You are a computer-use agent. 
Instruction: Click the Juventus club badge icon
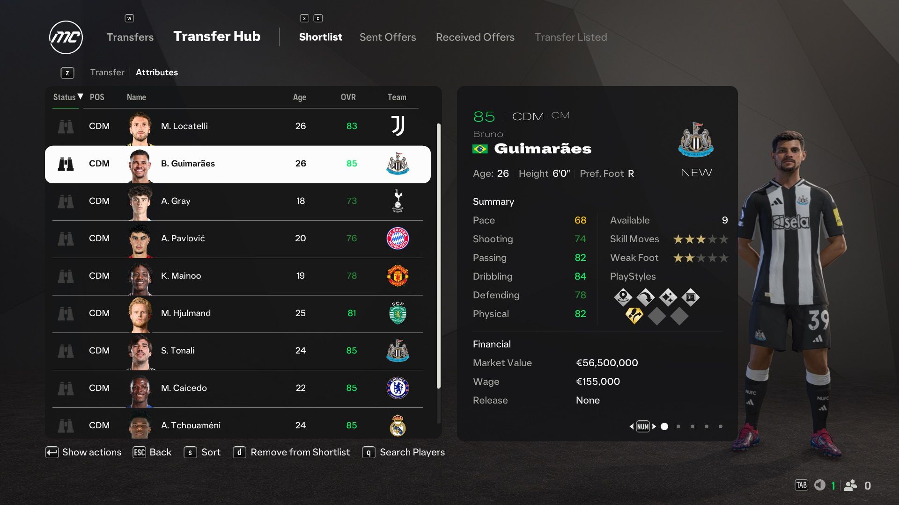(397, 125)
